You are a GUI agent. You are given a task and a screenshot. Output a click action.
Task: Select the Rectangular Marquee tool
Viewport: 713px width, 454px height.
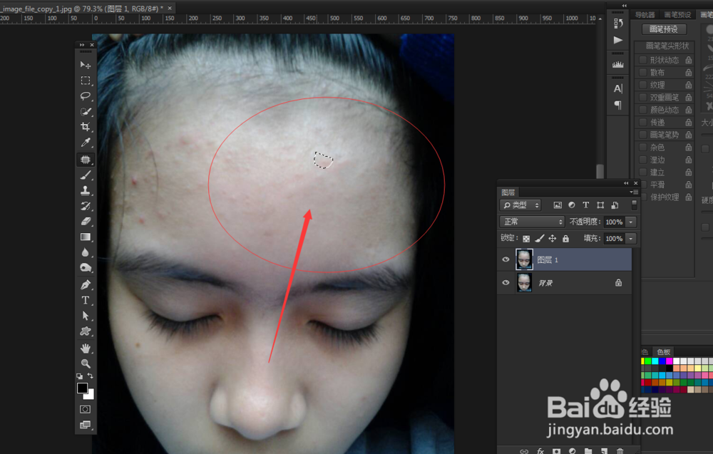coord(85,81)
